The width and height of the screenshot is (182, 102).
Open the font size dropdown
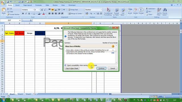(39, 10)
